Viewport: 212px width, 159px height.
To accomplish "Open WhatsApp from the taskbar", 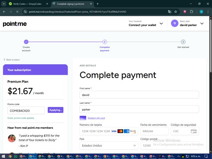I will tap(16, 156).
